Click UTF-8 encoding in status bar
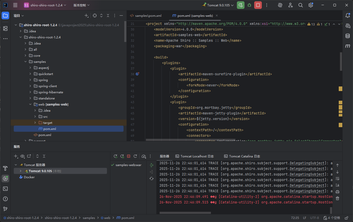 (314, 218)
